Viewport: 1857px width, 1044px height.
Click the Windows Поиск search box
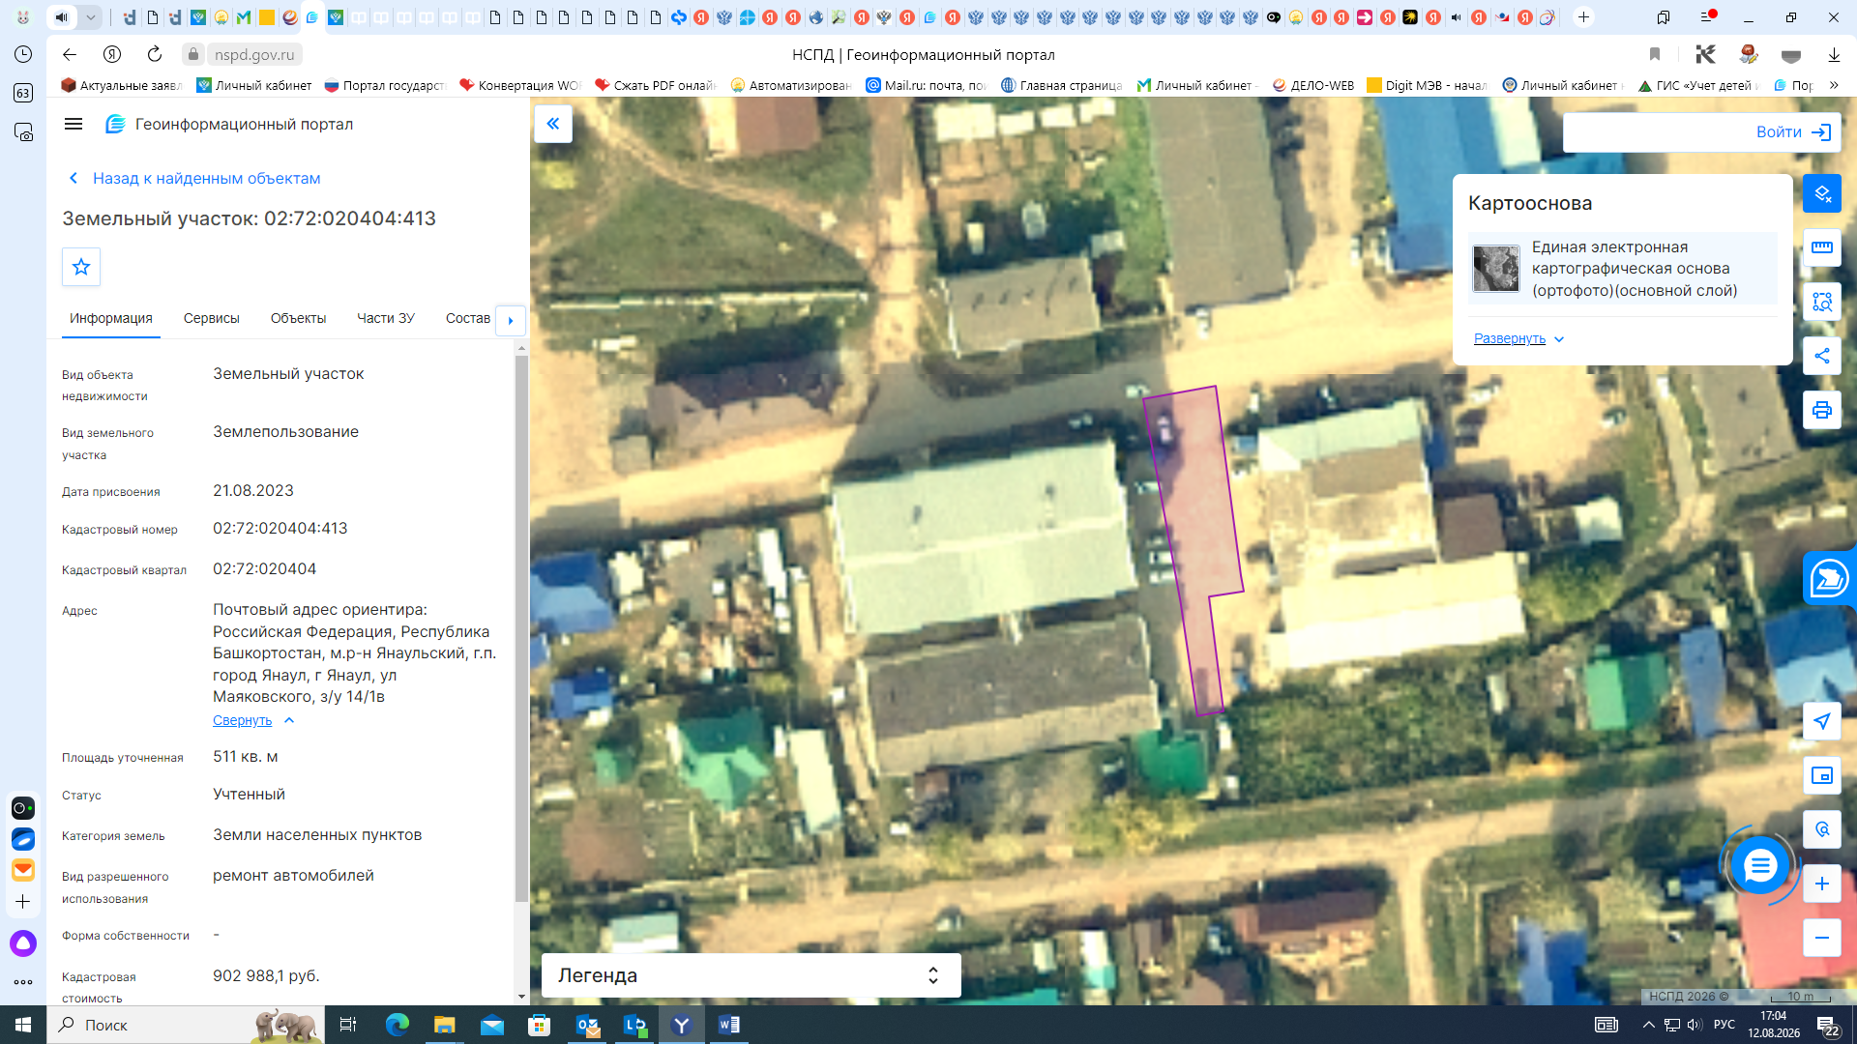(x=188, y=1025)
